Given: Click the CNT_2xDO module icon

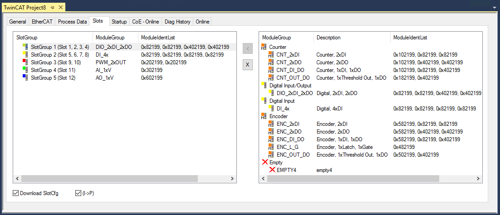Looking at the screenshot, I should (271, 62).
